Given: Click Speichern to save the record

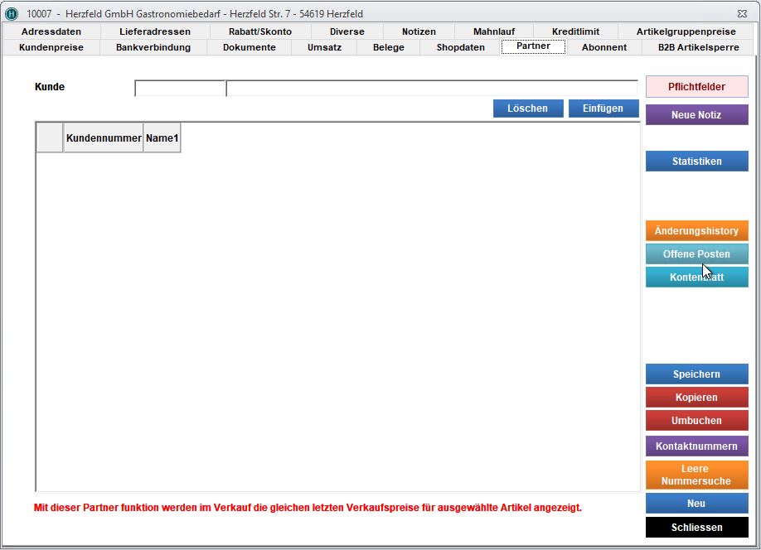Looking at the screenshot, I should click(696, 374).
